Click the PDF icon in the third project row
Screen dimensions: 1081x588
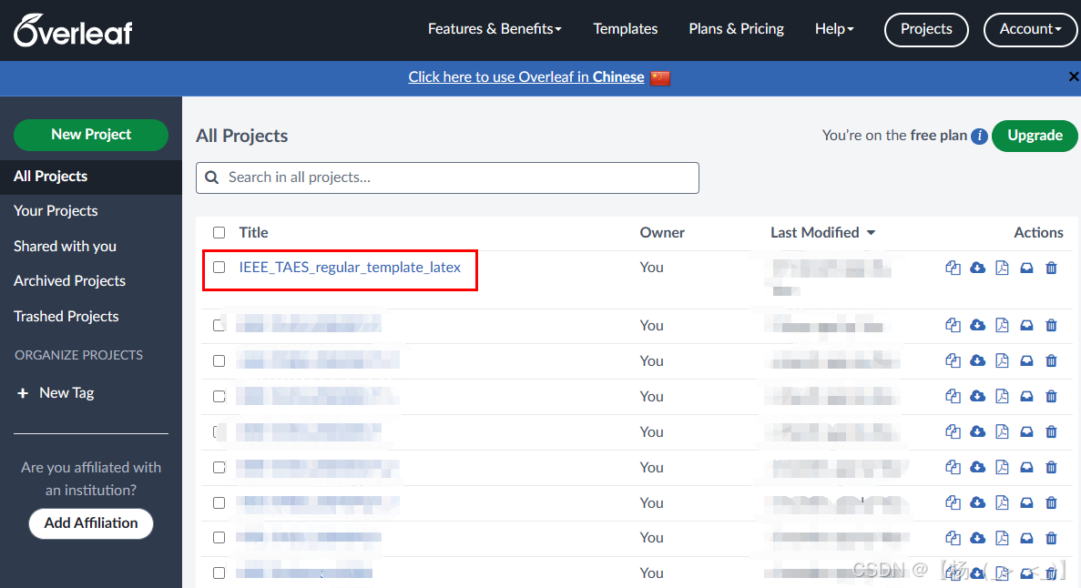coord(1002,360)
